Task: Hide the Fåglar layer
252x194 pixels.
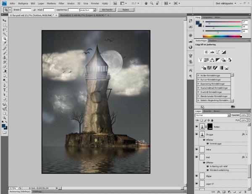Action: pyautogui.click(x=197, y=176)
